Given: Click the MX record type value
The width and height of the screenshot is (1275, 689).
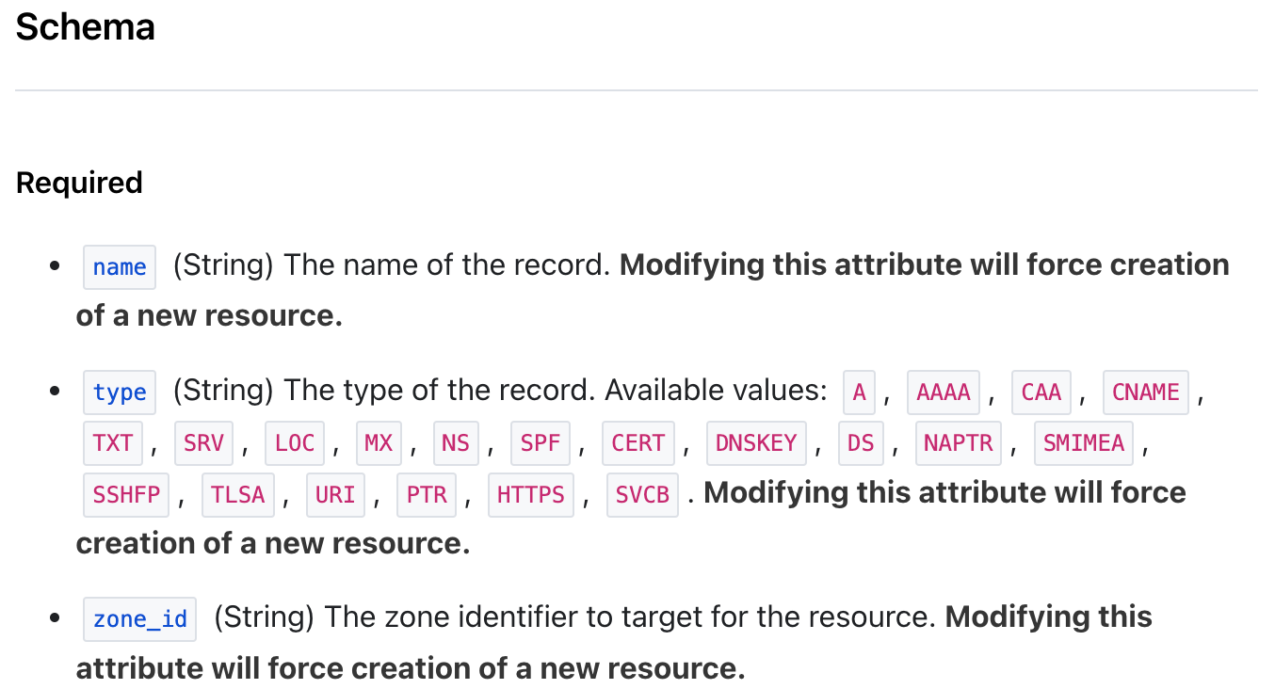Looking at the screenshot, I should click(378, 443).
